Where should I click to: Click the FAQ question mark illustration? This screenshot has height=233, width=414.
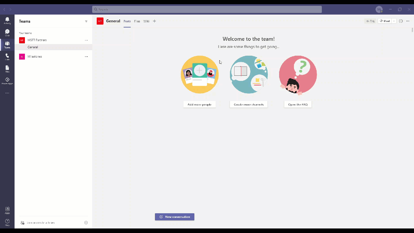pyautogui.click(x=298, y=75)
